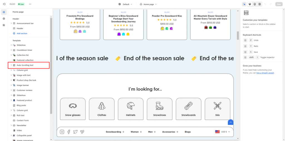Expand the Announcement bar section
The image size is (285, 141).
coord(11,24)
